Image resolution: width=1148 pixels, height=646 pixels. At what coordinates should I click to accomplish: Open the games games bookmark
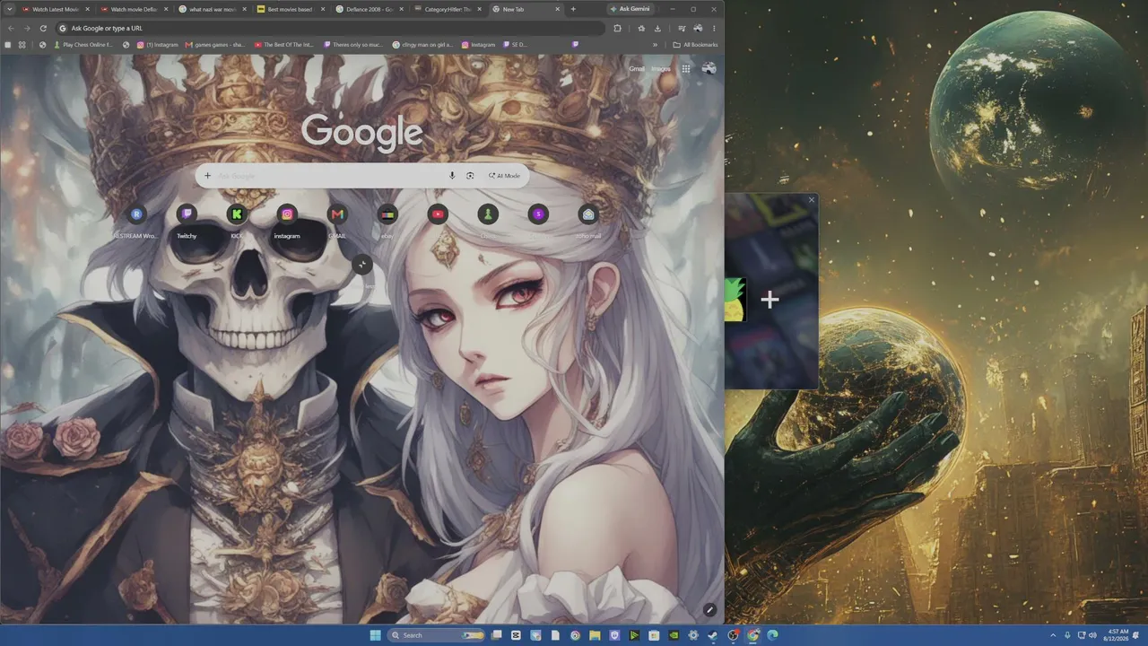point(215,45)
